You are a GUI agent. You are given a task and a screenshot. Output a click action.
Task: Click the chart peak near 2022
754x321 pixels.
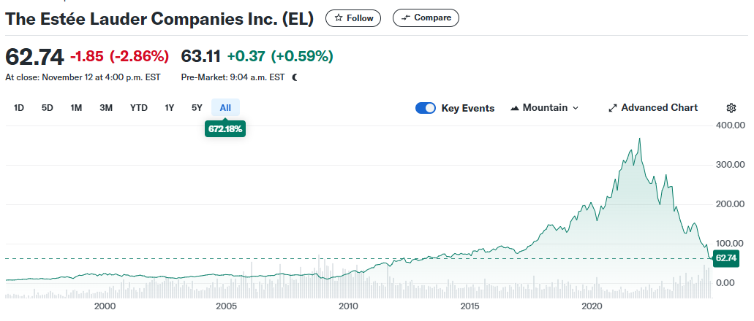point(640,139)
